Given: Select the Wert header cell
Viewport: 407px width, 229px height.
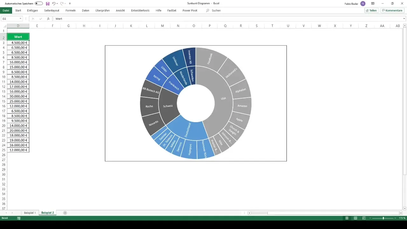Looking at the screenshot, I should click(18, 37).
